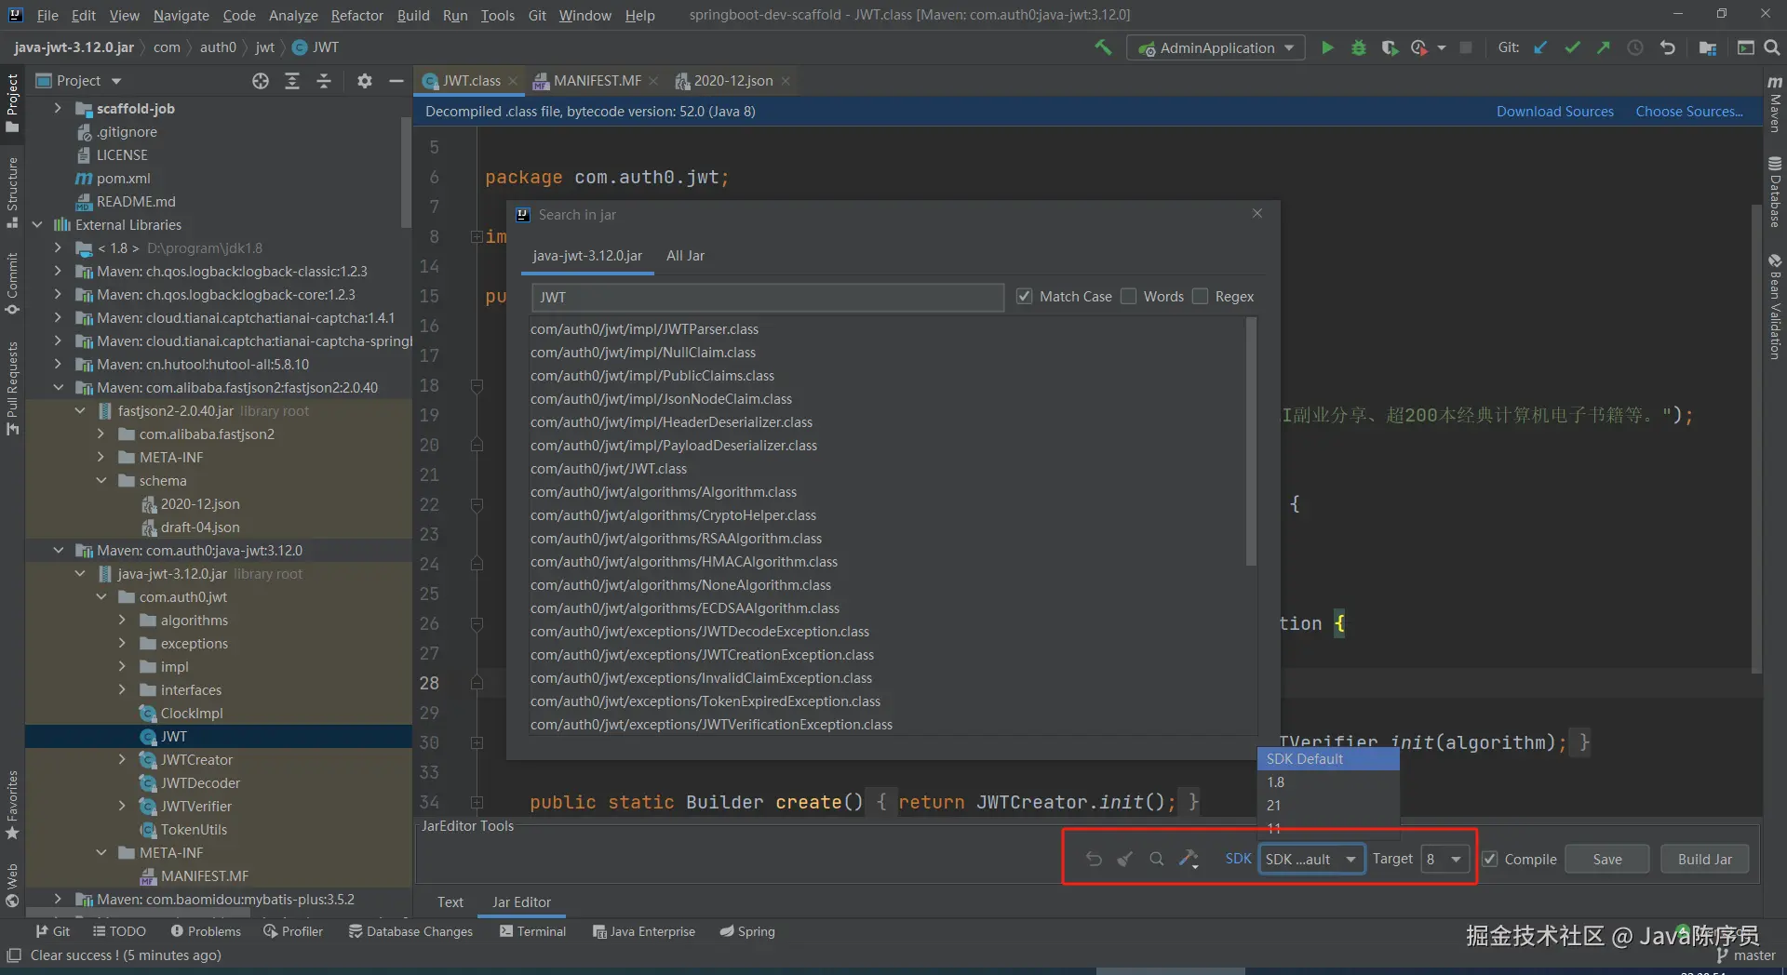Click the JarEditor undo arrow icon
Screen dimensions: 1787x975
coord(1094,859)
